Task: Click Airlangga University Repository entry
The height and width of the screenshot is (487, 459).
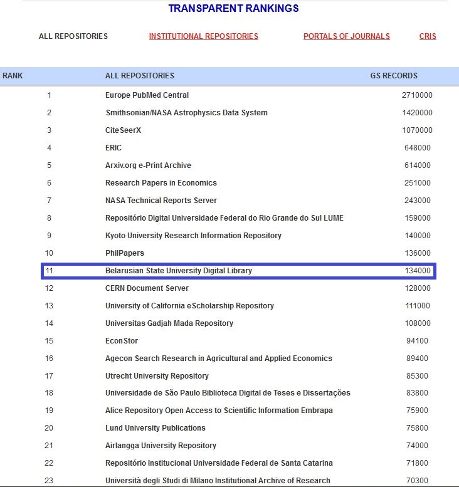Action: [x=161, y=446]
